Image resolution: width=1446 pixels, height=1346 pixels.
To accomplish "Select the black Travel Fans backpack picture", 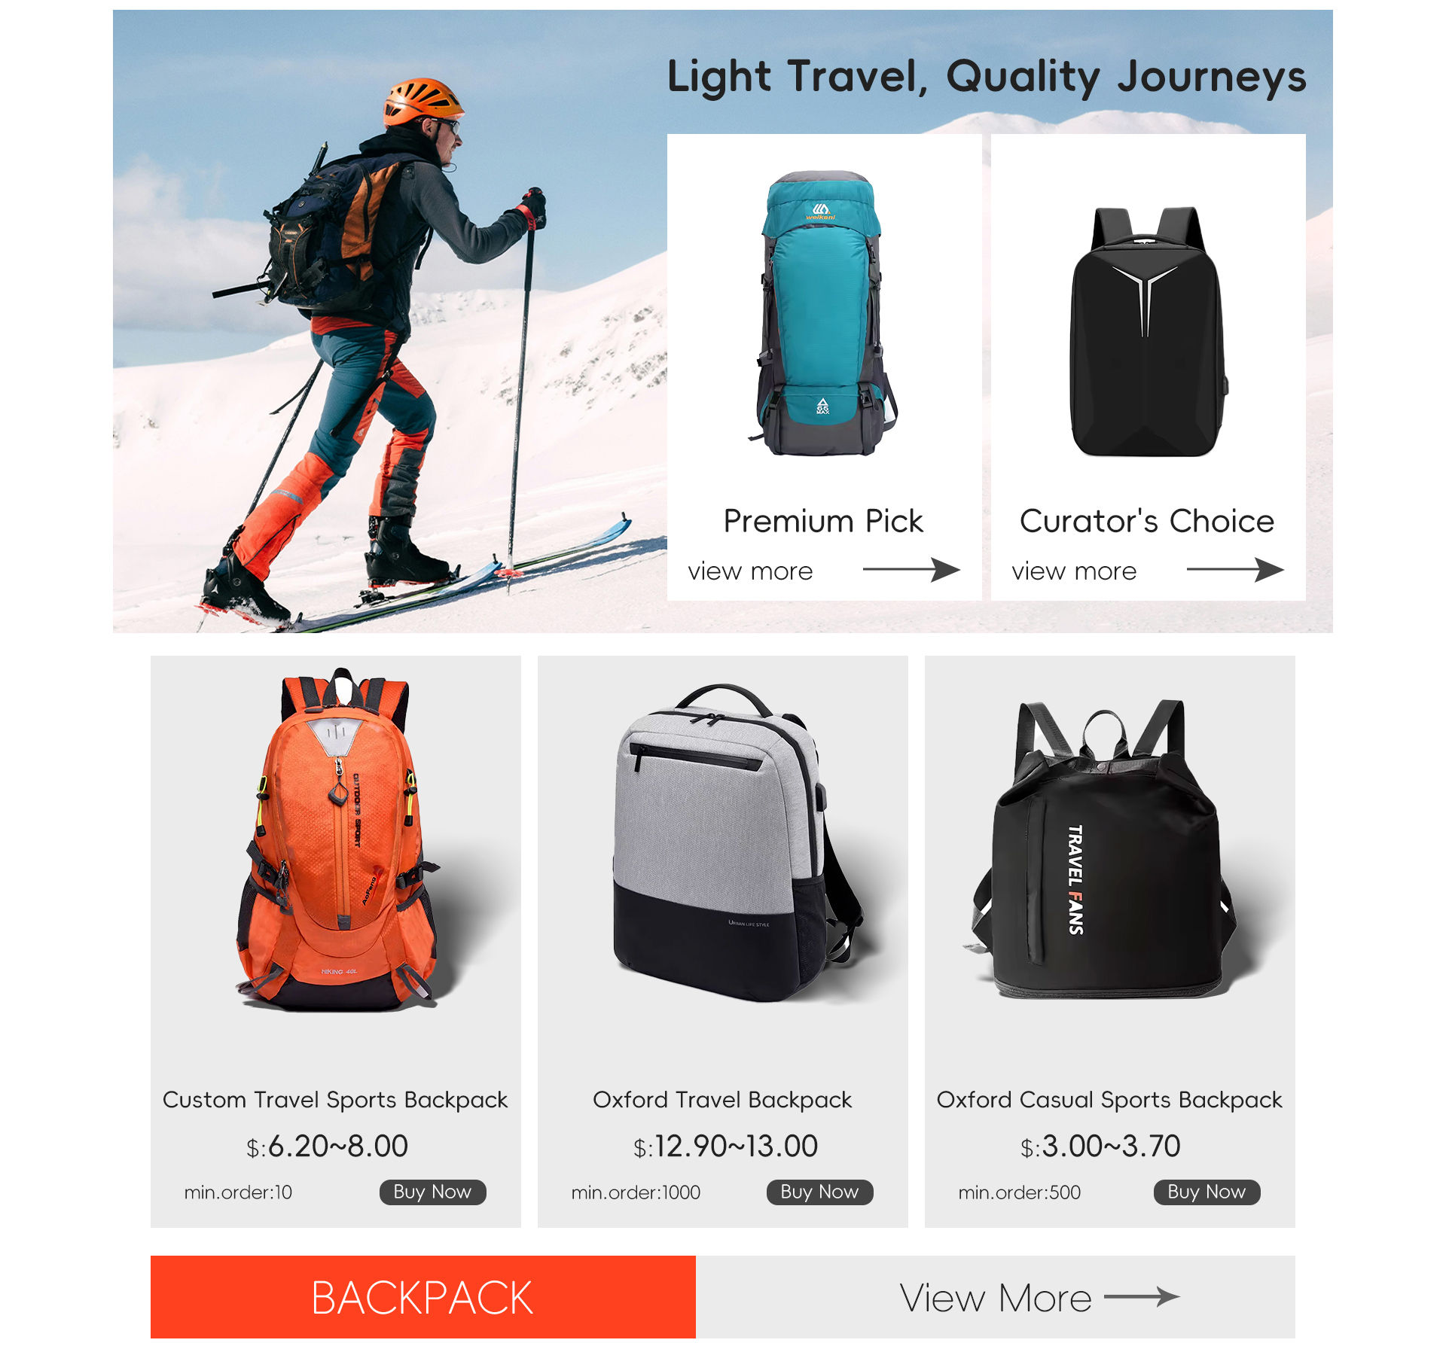I will click(x=1103, y=849).
